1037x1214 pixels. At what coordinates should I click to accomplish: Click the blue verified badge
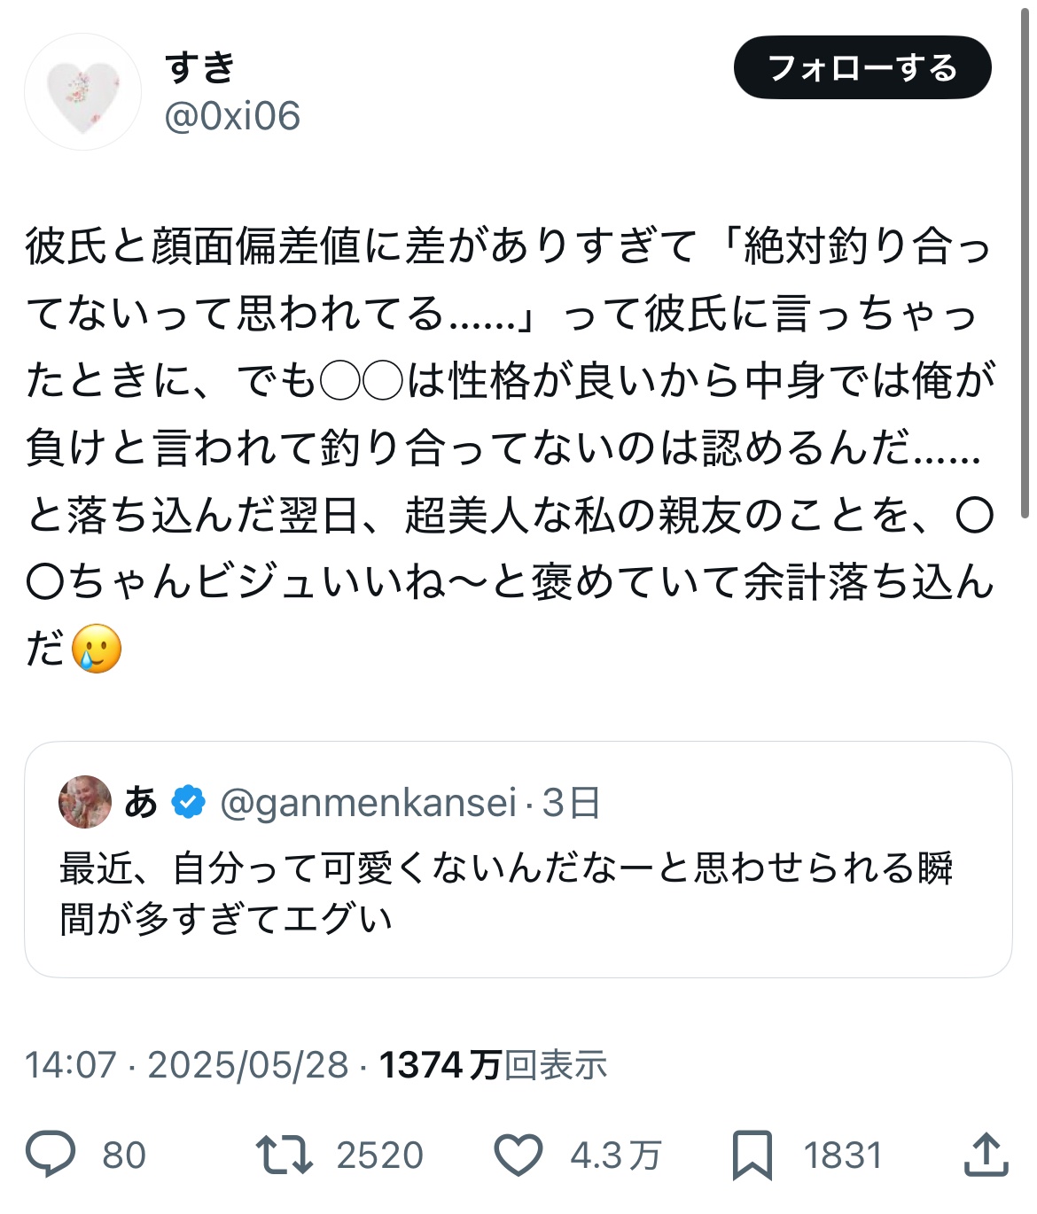point(188,802)
